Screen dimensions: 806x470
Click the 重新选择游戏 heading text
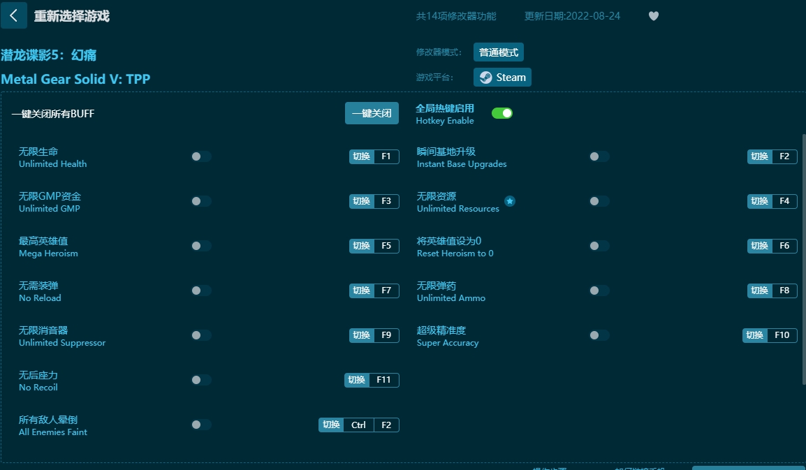click(71, 16)
